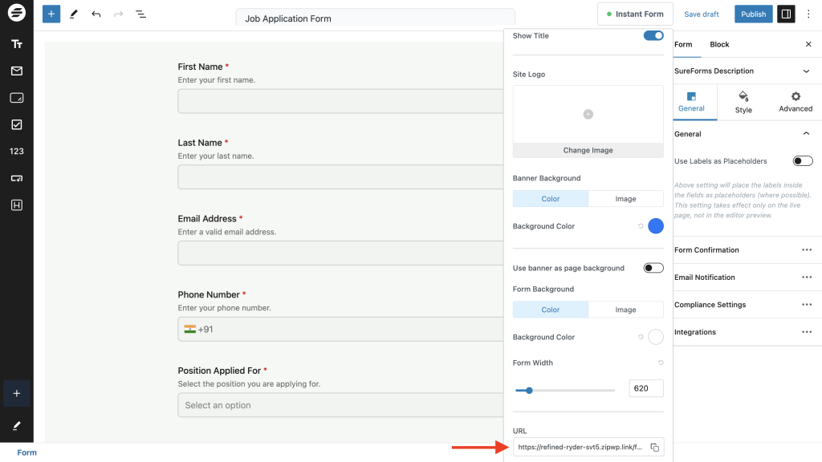Copy the form URL with copy icon
Screen dimensions: 822x462
pyautogui.click(x=654, y=447)
